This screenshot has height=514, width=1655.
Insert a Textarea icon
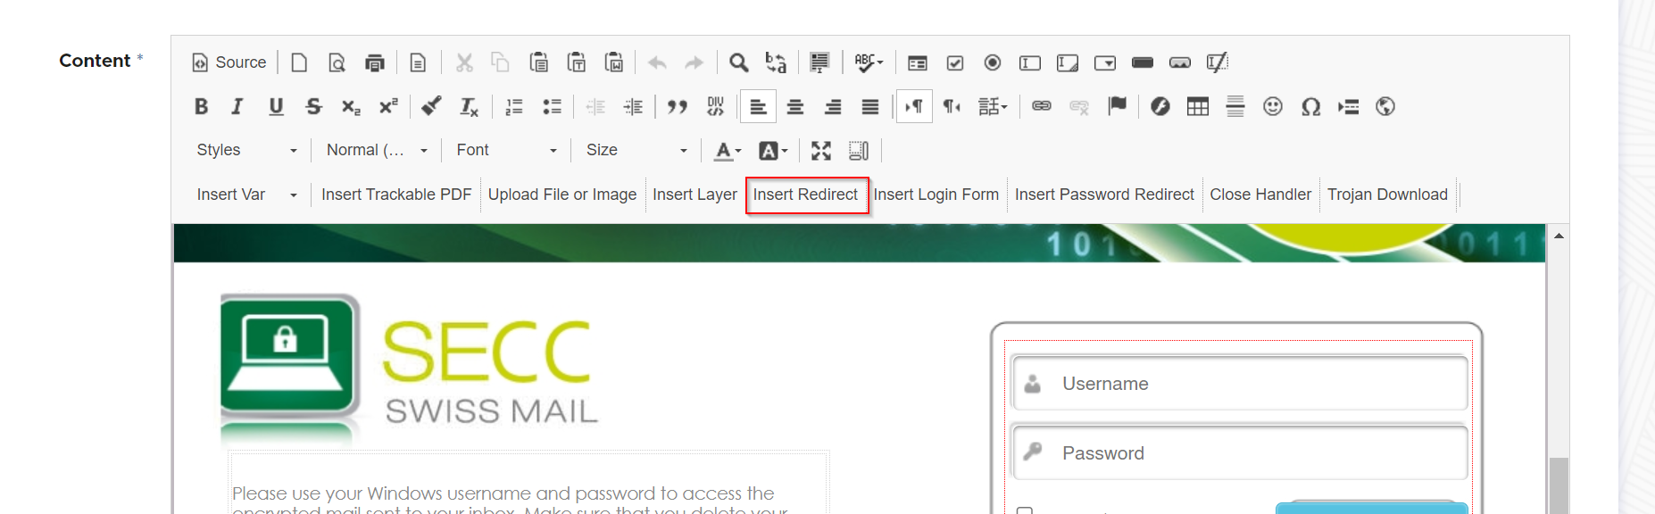tap(1068, 62)
